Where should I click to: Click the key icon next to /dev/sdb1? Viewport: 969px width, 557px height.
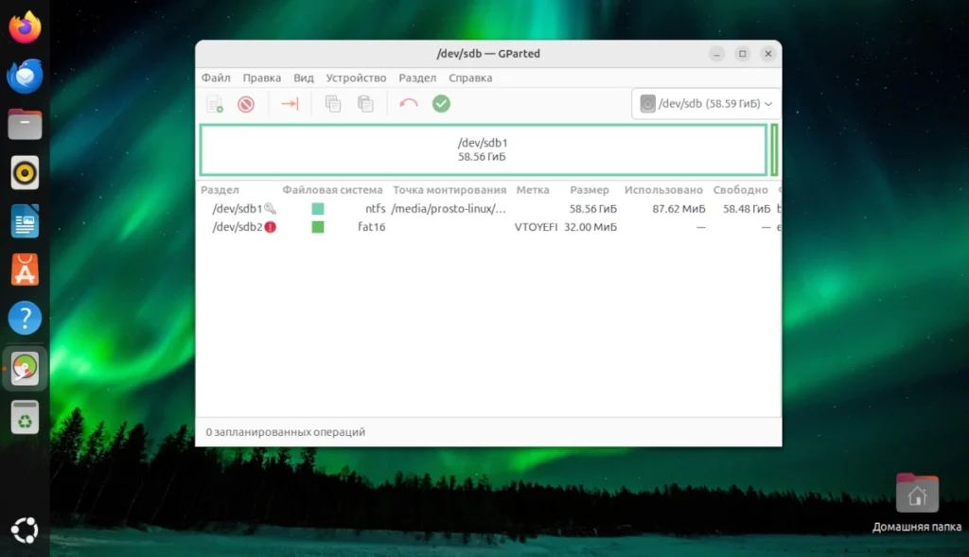click(x=270, y=209)
